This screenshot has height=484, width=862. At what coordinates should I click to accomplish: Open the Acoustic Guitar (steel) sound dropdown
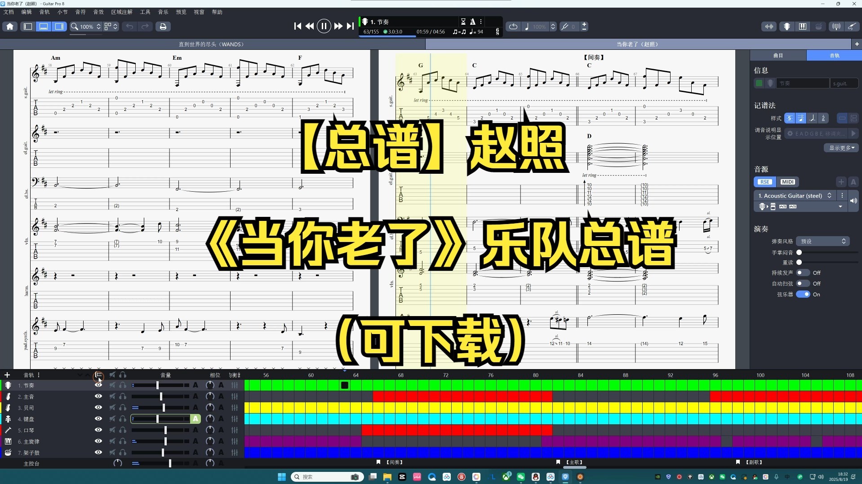(794, 196)
